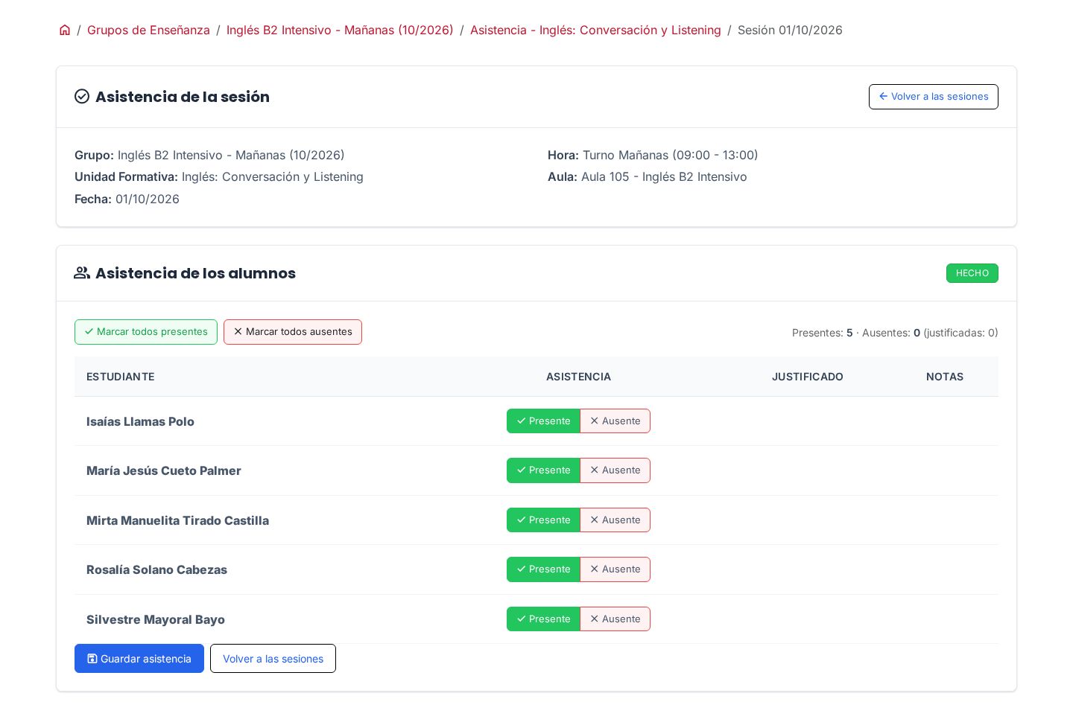Select student name Isaías Llamas Polo
Screen dimensions: 1073x728
[140, 421]
